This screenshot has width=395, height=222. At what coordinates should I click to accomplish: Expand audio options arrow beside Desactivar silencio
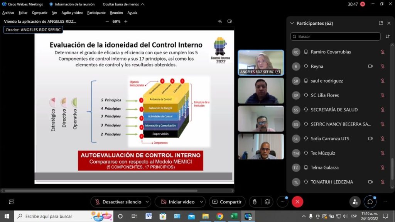(x=146, y=202)
